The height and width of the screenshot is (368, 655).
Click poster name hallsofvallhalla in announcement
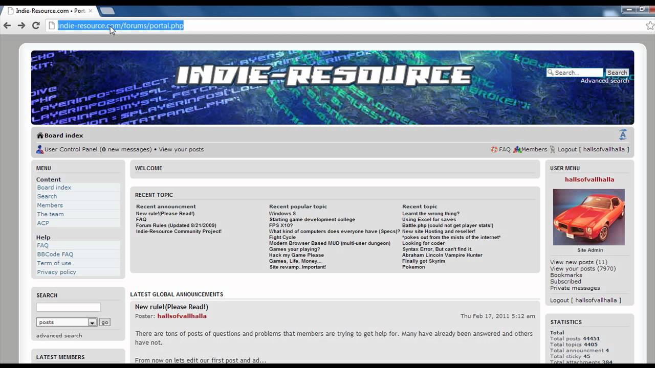182,316
